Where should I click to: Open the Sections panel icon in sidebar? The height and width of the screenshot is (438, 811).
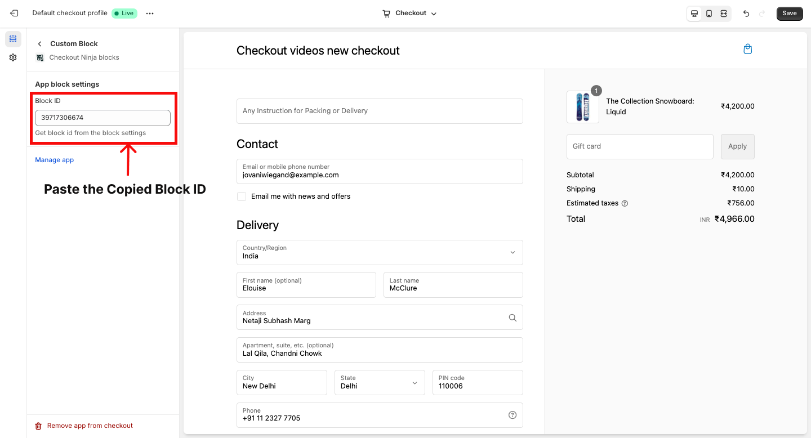tap(13, 39)
